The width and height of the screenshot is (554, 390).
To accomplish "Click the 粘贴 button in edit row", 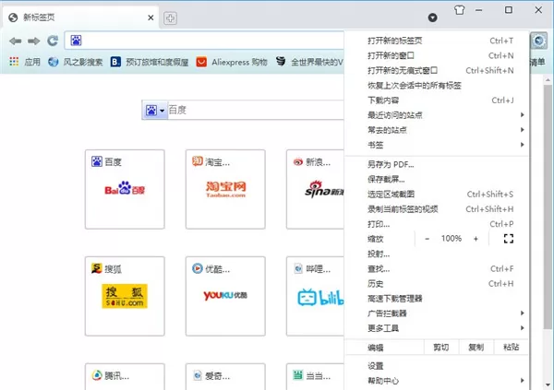I will click(511, 348).
